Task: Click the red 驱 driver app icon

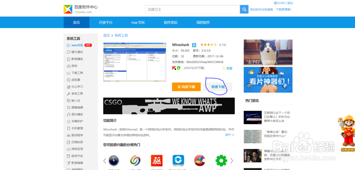Action: (x=157, y=160)
